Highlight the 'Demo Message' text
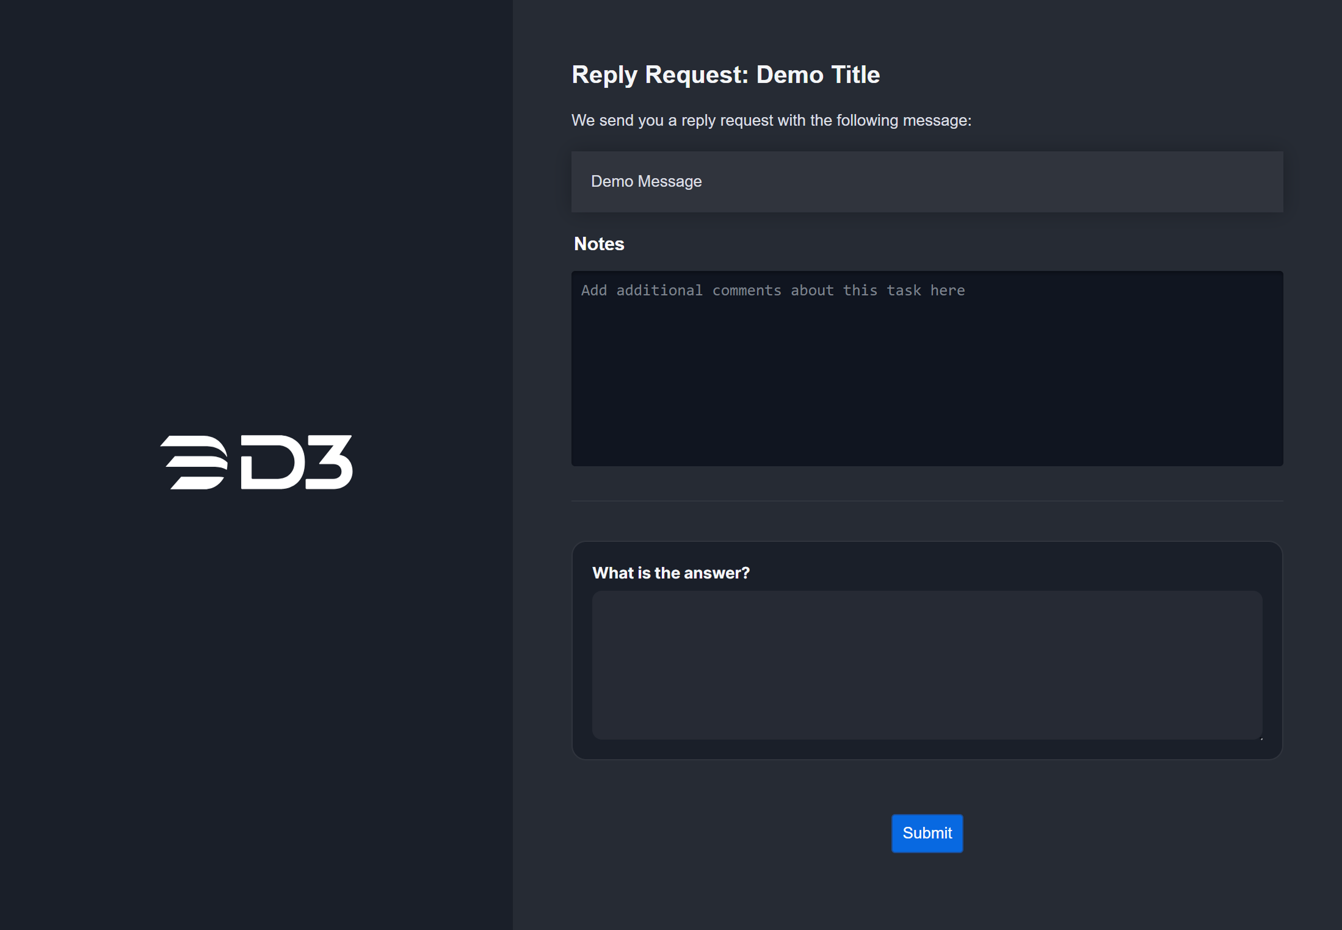1342x930 pixels. point(647,181)
